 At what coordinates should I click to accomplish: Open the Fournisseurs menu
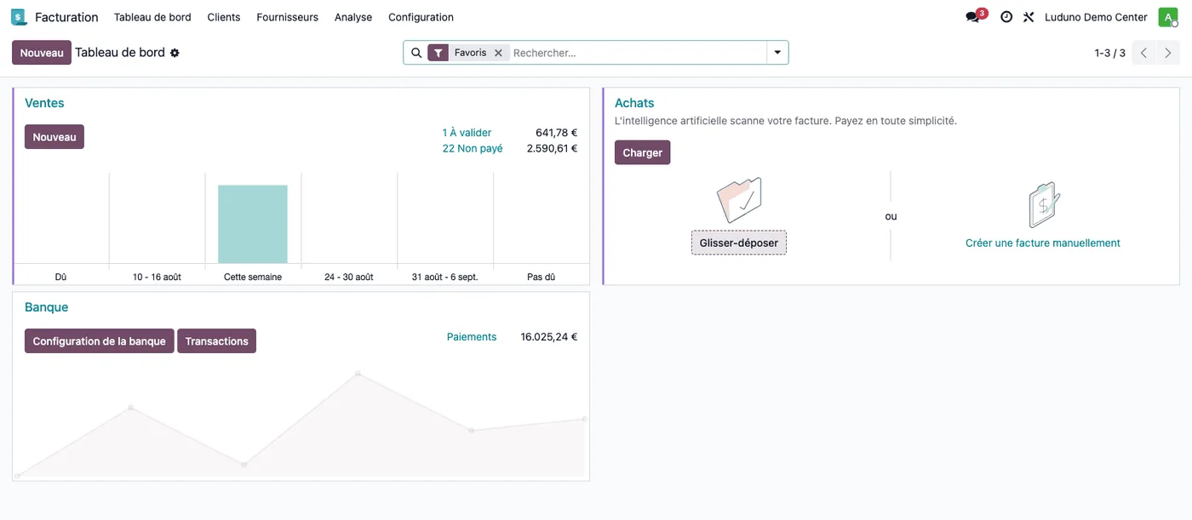[288, 17]
